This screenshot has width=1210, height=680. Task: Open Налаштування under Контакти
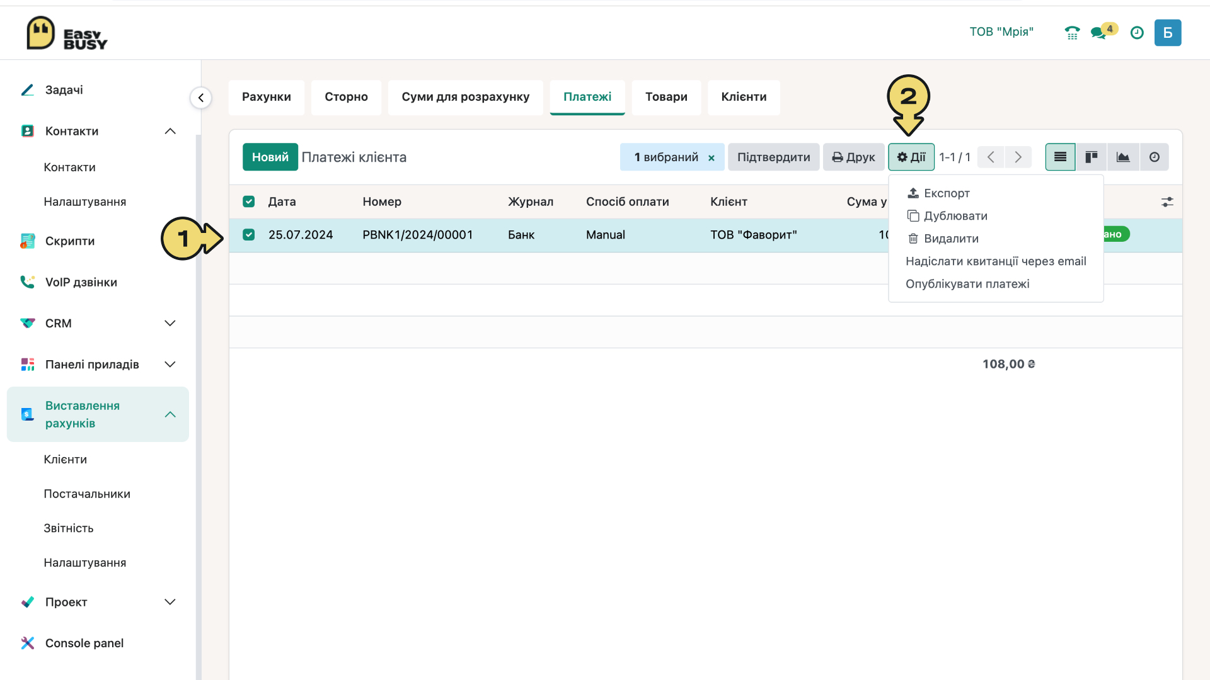click(x=85, y=202)
